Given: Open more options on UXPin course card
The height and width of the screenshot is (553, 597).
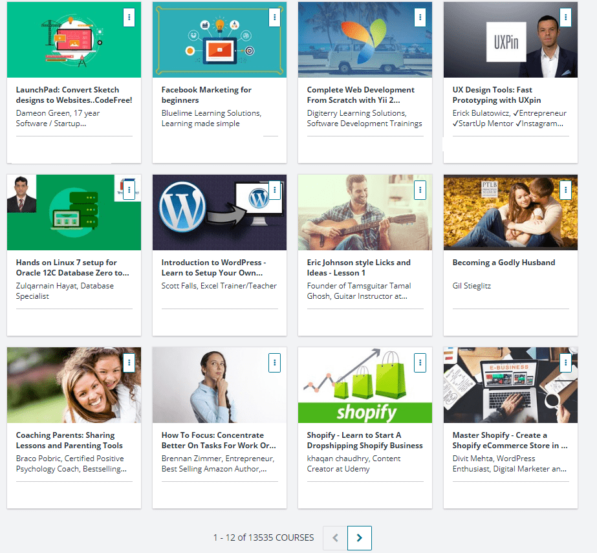Looking at the screenshot, I should click(565, 17).
